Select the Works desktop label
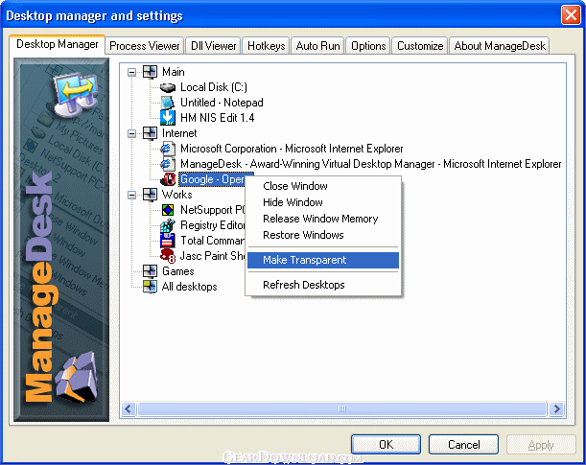Image resolution: width=586 pixels, height=465 pixels. point(176,195)
